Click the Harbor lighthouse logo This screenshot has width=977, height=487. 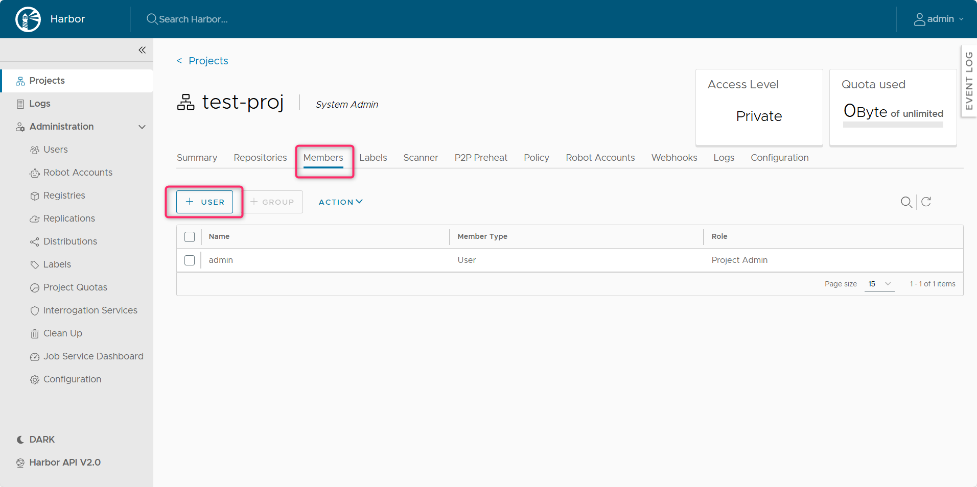click(28, 19)
